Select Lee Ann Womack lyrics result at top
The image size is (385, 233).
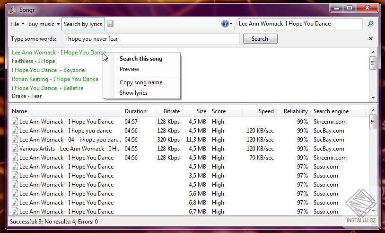click(x=59, y=53)
